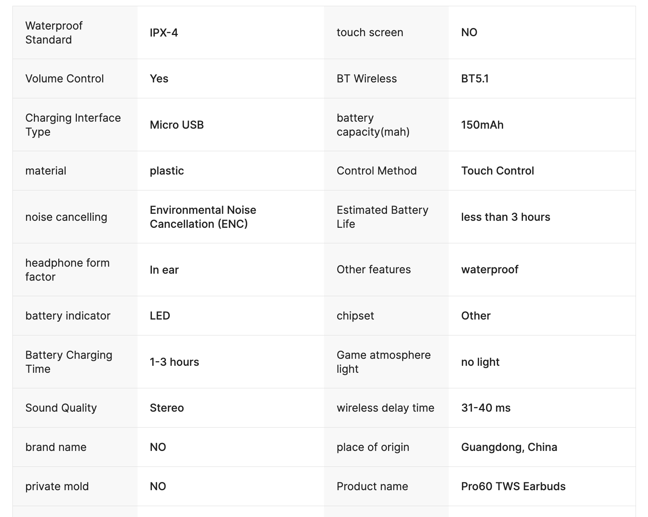Click the 'Guangdong, China' origin value

(509, 447)
